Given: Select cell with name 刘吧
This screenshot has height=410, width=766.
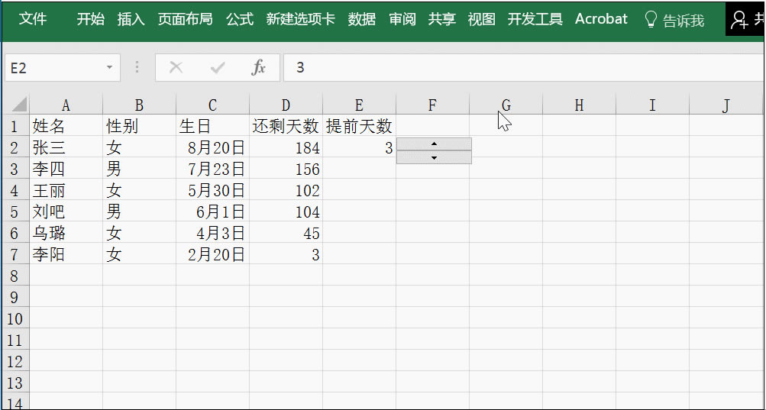Looking at the screenshot, I should (x=66, y=211).
